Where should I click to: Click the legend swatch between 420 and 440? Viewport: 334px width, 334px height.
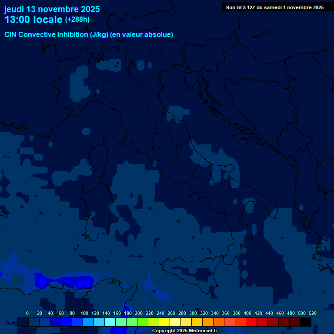pos(262,322)
